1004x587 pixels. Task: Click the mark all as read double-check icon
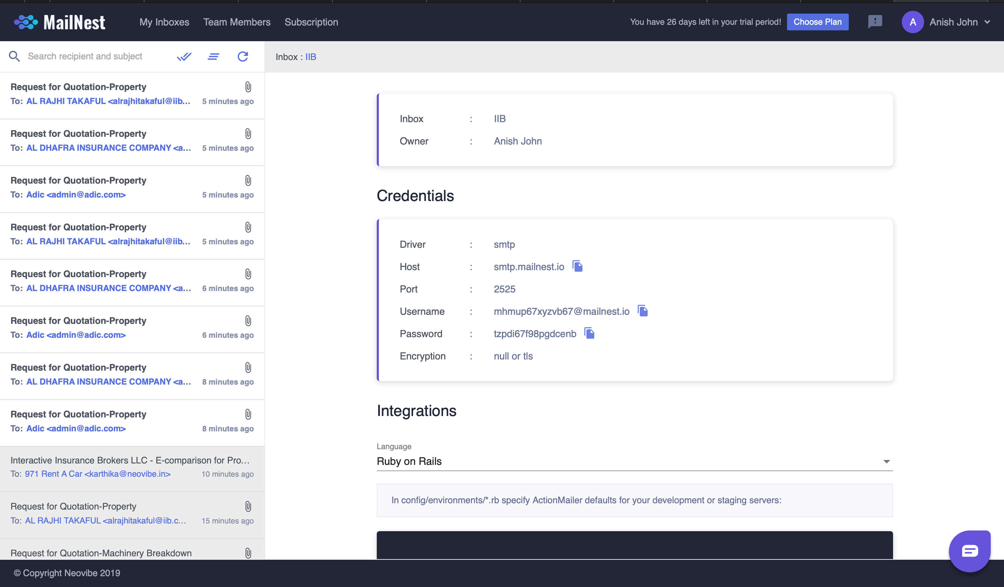(x=183, y=57)
